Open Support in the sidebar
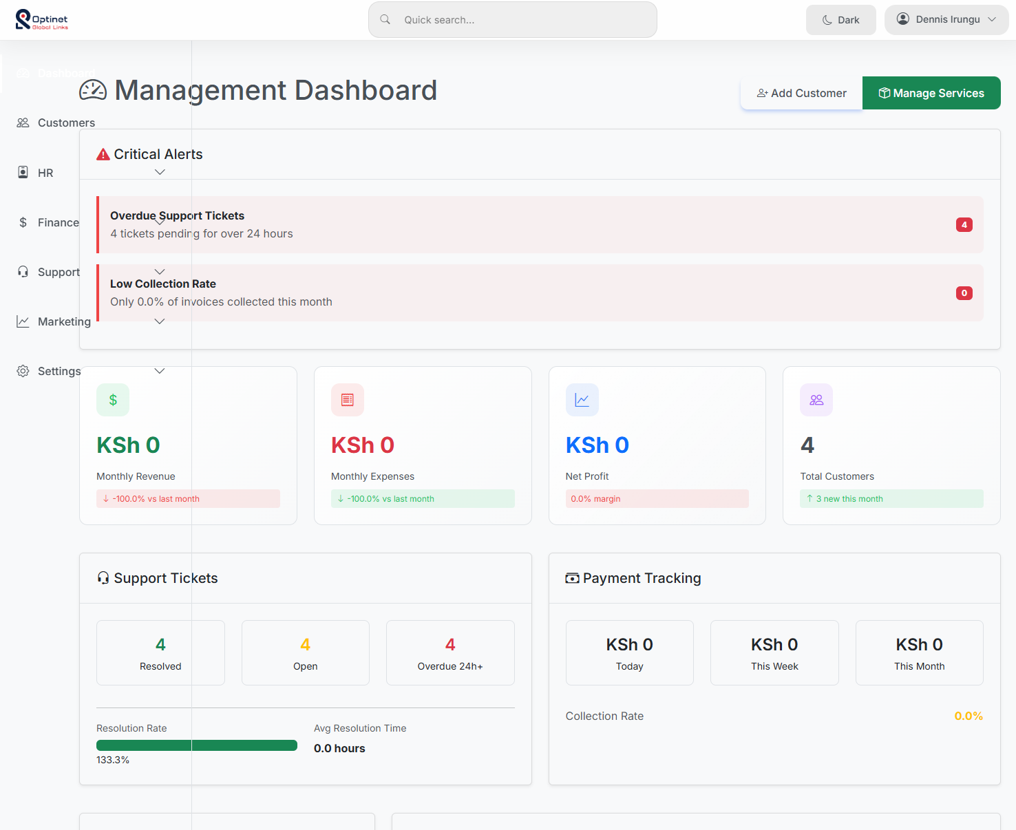 point(59,272)
